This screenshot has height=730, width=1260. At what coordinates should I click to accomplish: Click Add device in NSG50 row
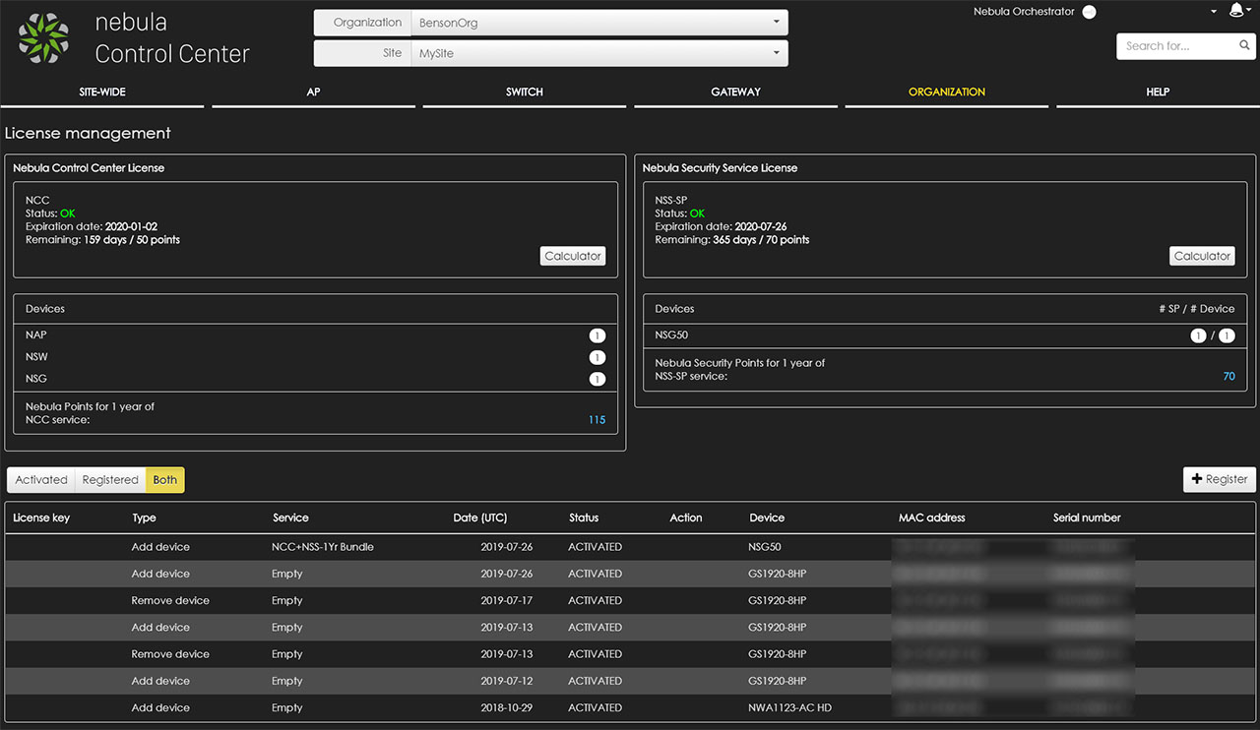point(160,547)
